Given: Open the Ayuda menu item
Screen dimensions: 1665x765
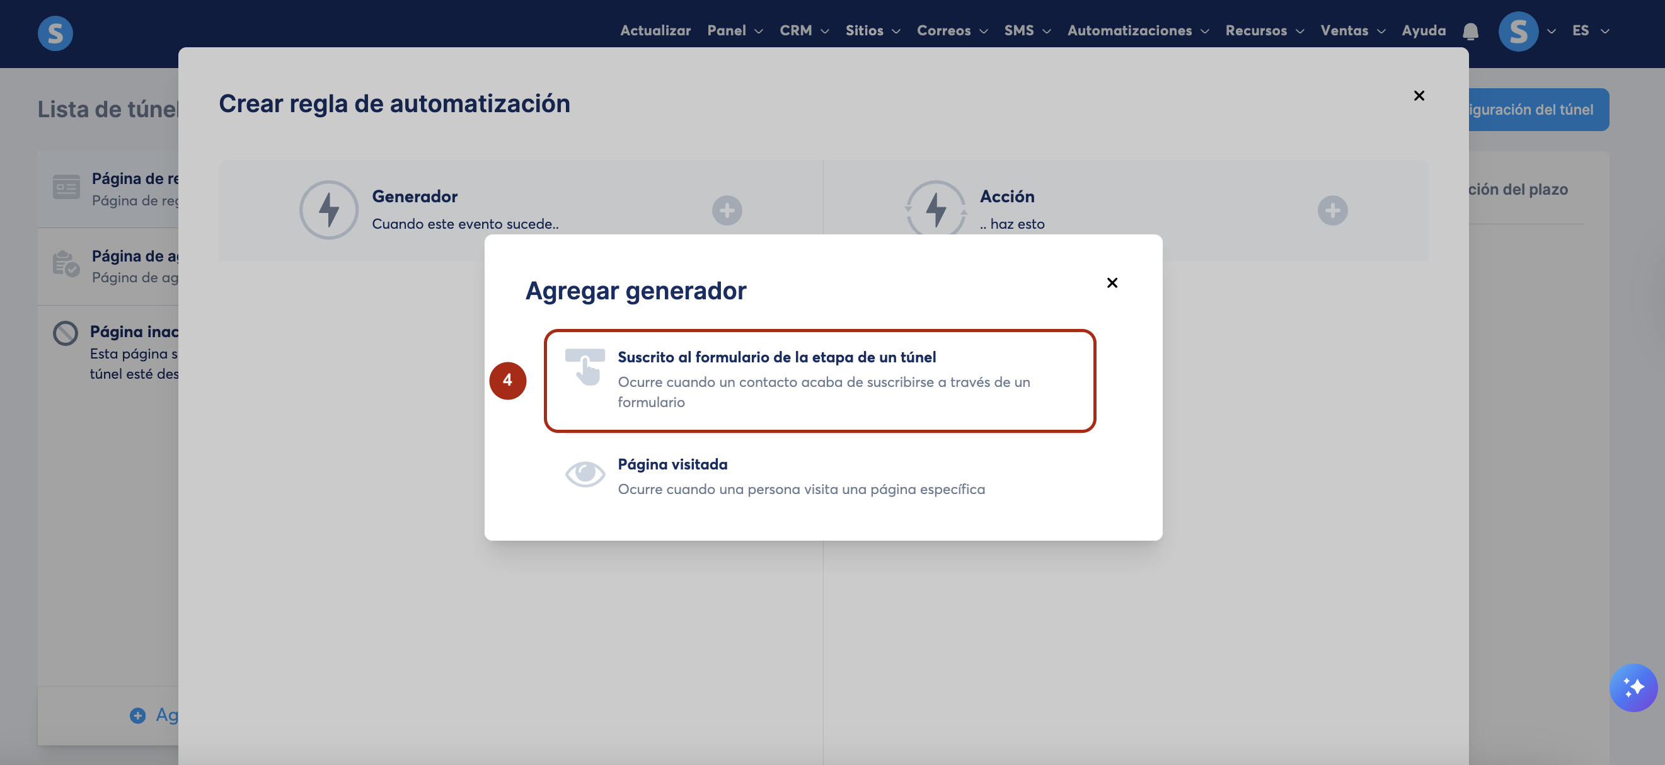Looking at the screenshot, I should [1423, 31].
